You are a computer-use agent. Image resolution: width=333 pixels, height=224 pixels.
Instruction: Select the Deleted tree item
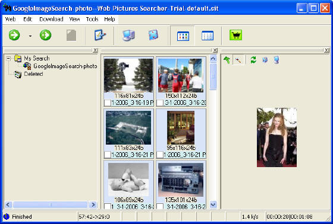33,74
